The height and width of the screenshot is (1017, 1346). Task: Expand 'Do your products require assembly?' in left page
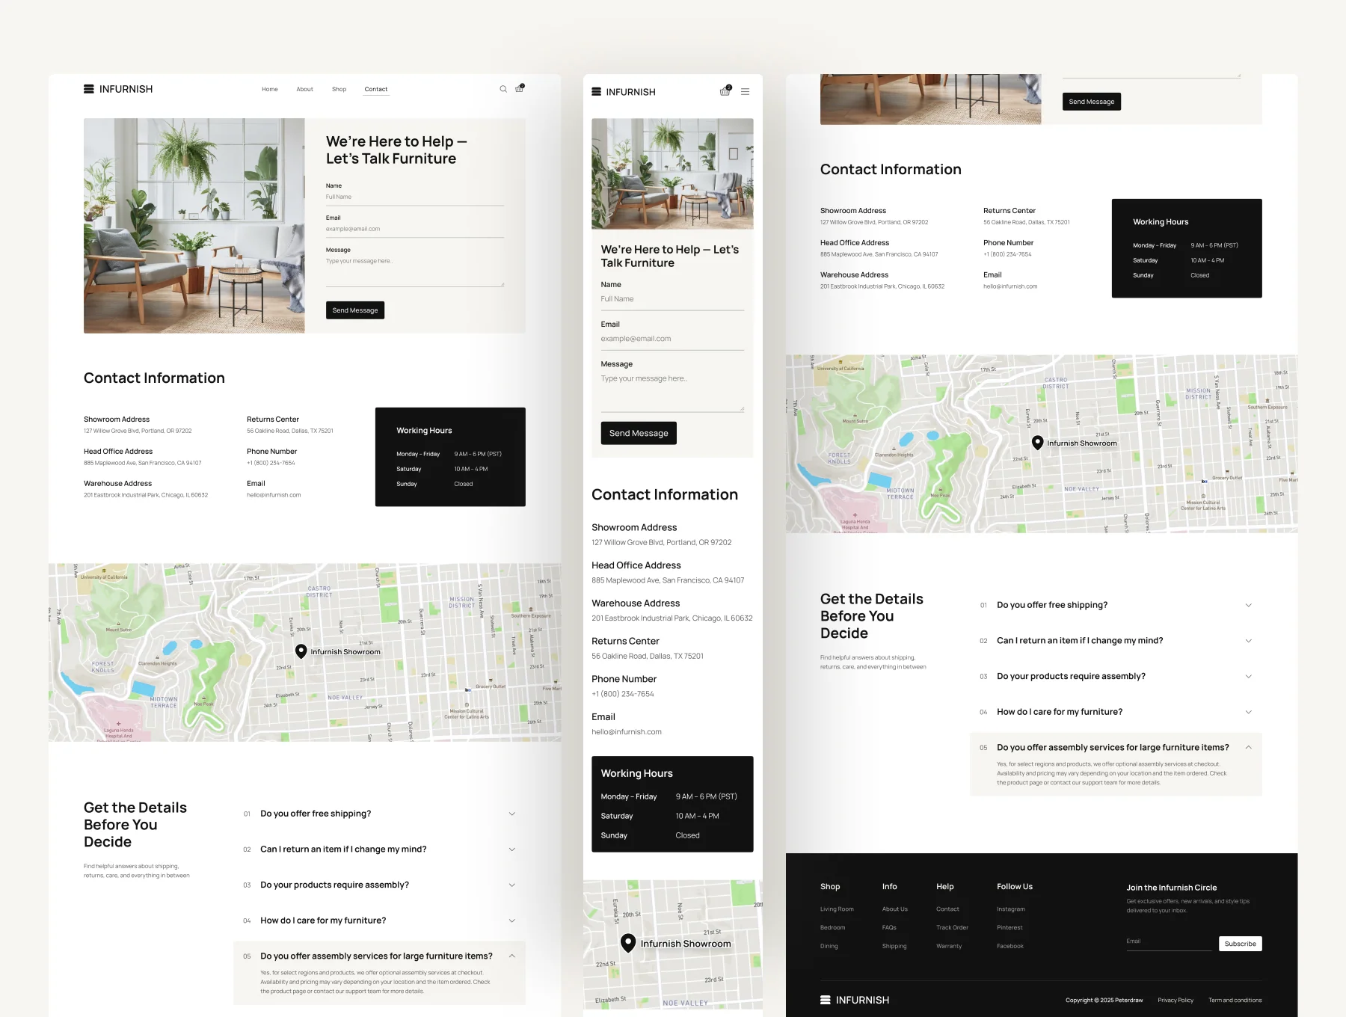(379, 885)
